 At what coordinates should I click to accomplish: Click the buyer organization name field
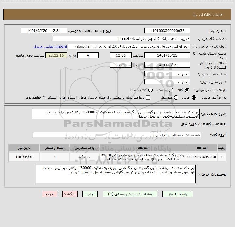tap(121, 39)
